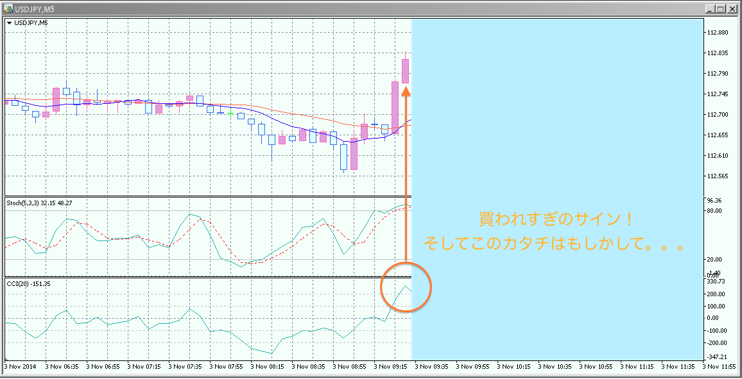Click the 80.00 level on Stochastic scale
Viewport: 742px width, 379px height.
pos(715,210)
